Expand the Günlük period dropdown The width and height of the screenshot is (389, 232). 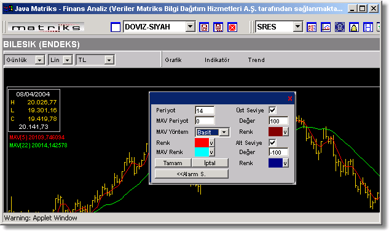click(x=39, y=60)
